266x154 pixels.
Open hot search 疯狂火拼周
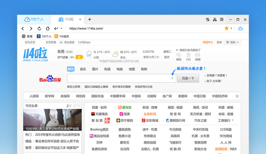pos(73,87)
